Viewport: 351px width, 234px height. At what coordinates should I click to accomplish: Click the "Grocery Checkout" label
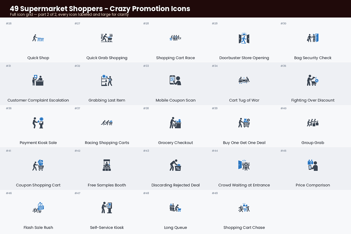(x=175, y=143)
